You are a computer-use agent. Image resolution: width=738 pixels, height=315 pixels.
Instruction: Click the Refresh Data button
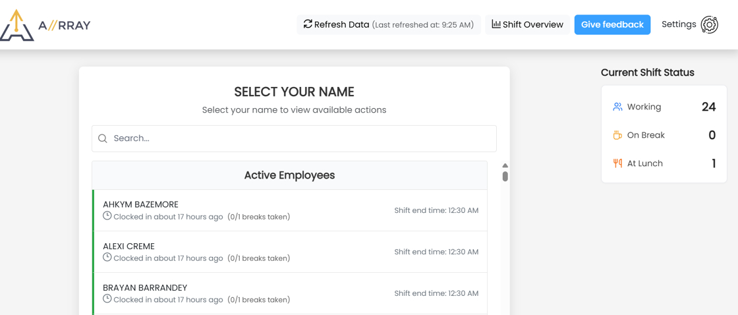click(389, 24)
